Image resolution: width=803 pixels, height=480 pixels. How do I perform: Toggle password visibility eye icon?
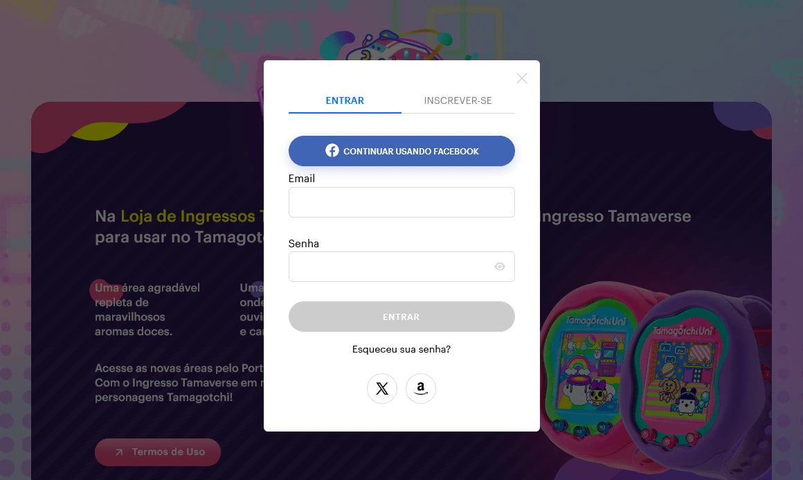(x=499, y=267)
